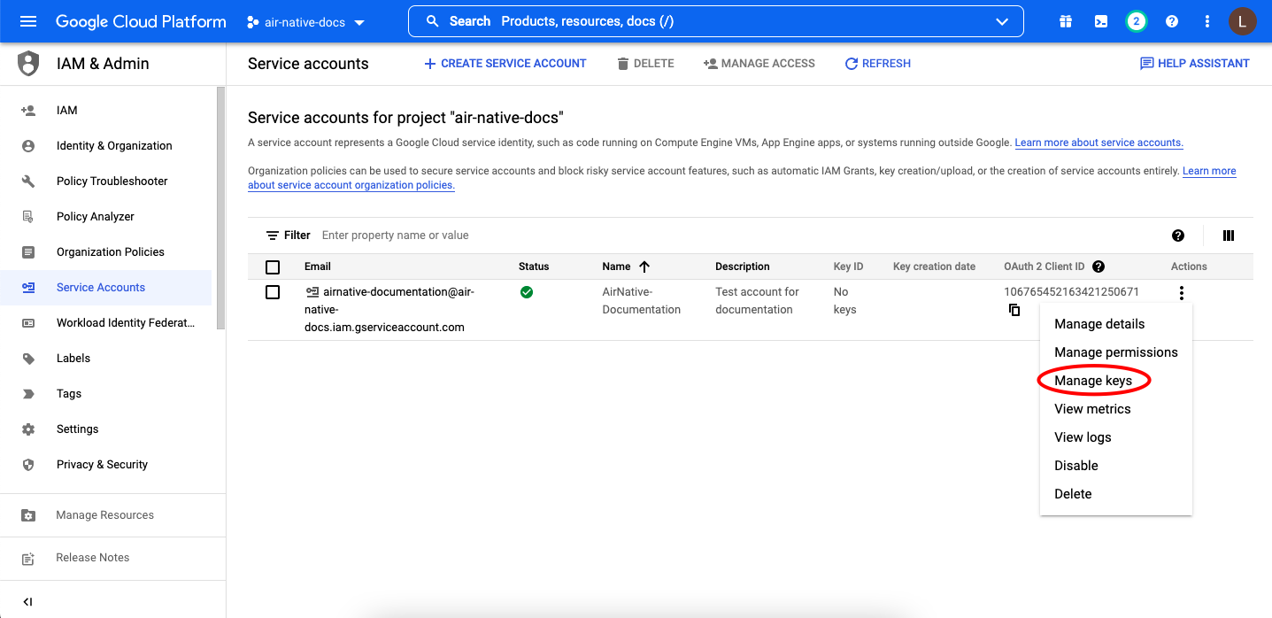The width and height of the screenshot is (1272, 618).
Task: Copy the OAuth 2 Client ID
Action: pos(1014,310)
